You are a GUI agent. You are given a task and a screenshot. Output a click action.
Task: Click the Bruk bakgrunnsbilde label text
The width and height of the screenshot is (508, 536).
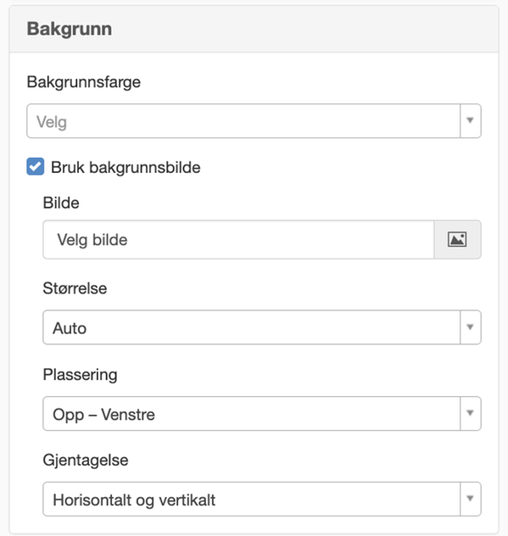[x=126, y=168]
